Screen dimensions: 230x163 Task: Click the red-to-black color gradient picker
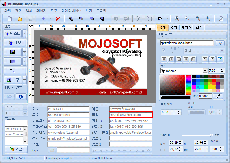[173, 85]
